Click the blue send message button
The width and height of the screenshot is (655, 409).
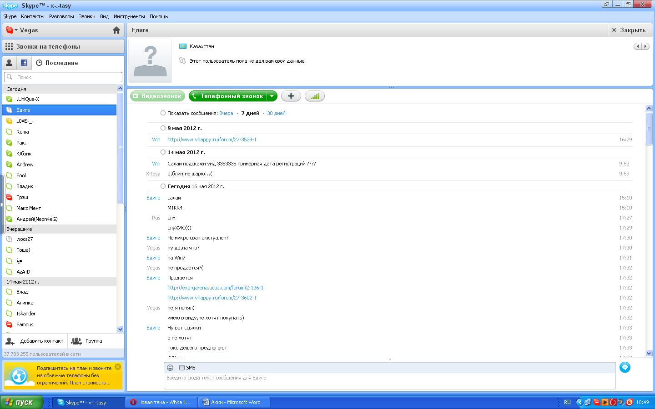click(625, 367)
